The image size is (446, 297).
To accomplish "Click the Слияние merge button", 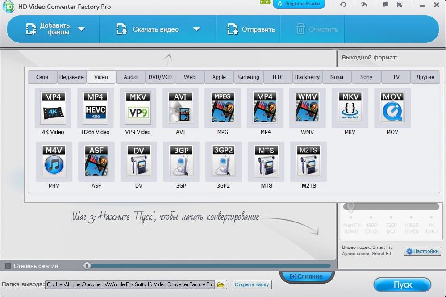I will 306,276.
